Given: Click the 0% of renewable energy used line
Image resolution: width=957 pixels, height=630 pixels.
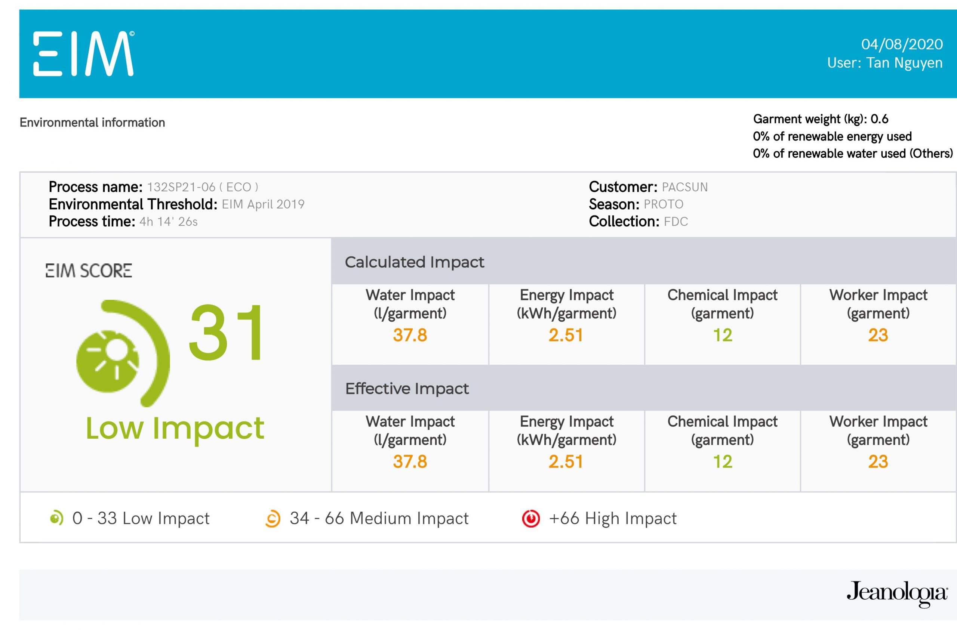Looking at the screenshot, I should (833, 136).
